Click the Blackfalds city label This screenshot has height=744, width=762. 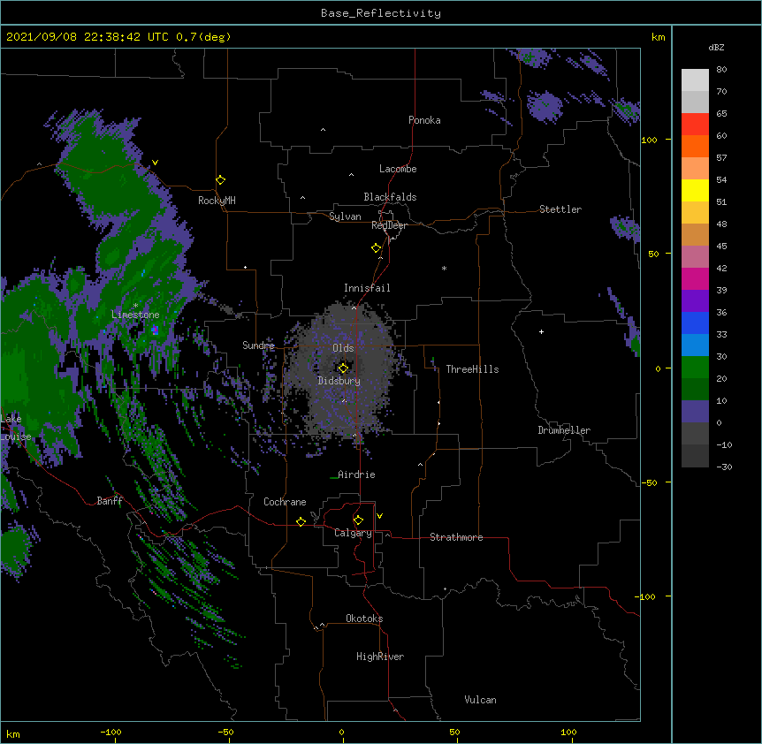coord(390,197)
